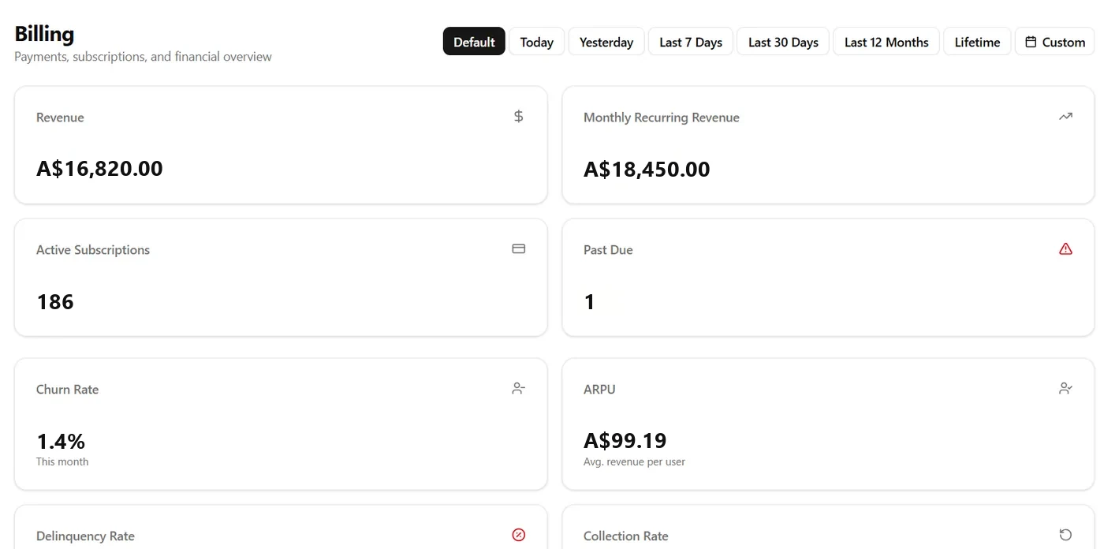
Task: Select the Lifetime range
Action: pos(977,42)
